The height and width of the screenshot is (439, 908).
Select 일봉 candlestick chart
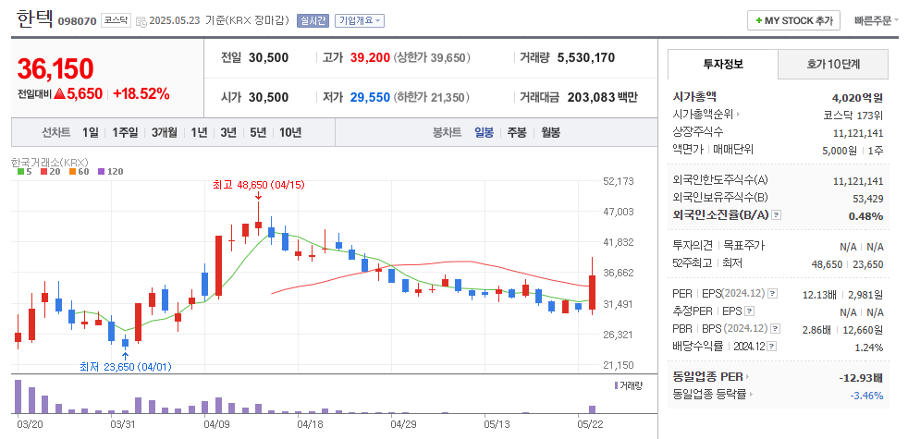click(485, 133)
